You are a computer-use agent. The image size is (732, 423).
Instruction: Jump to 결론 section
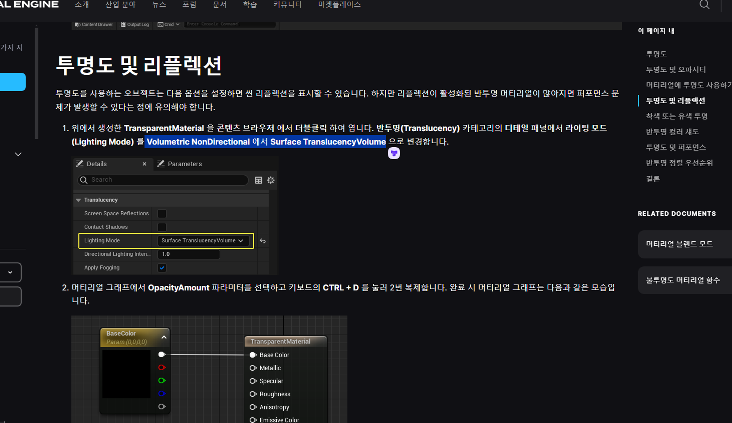[653, 179]
